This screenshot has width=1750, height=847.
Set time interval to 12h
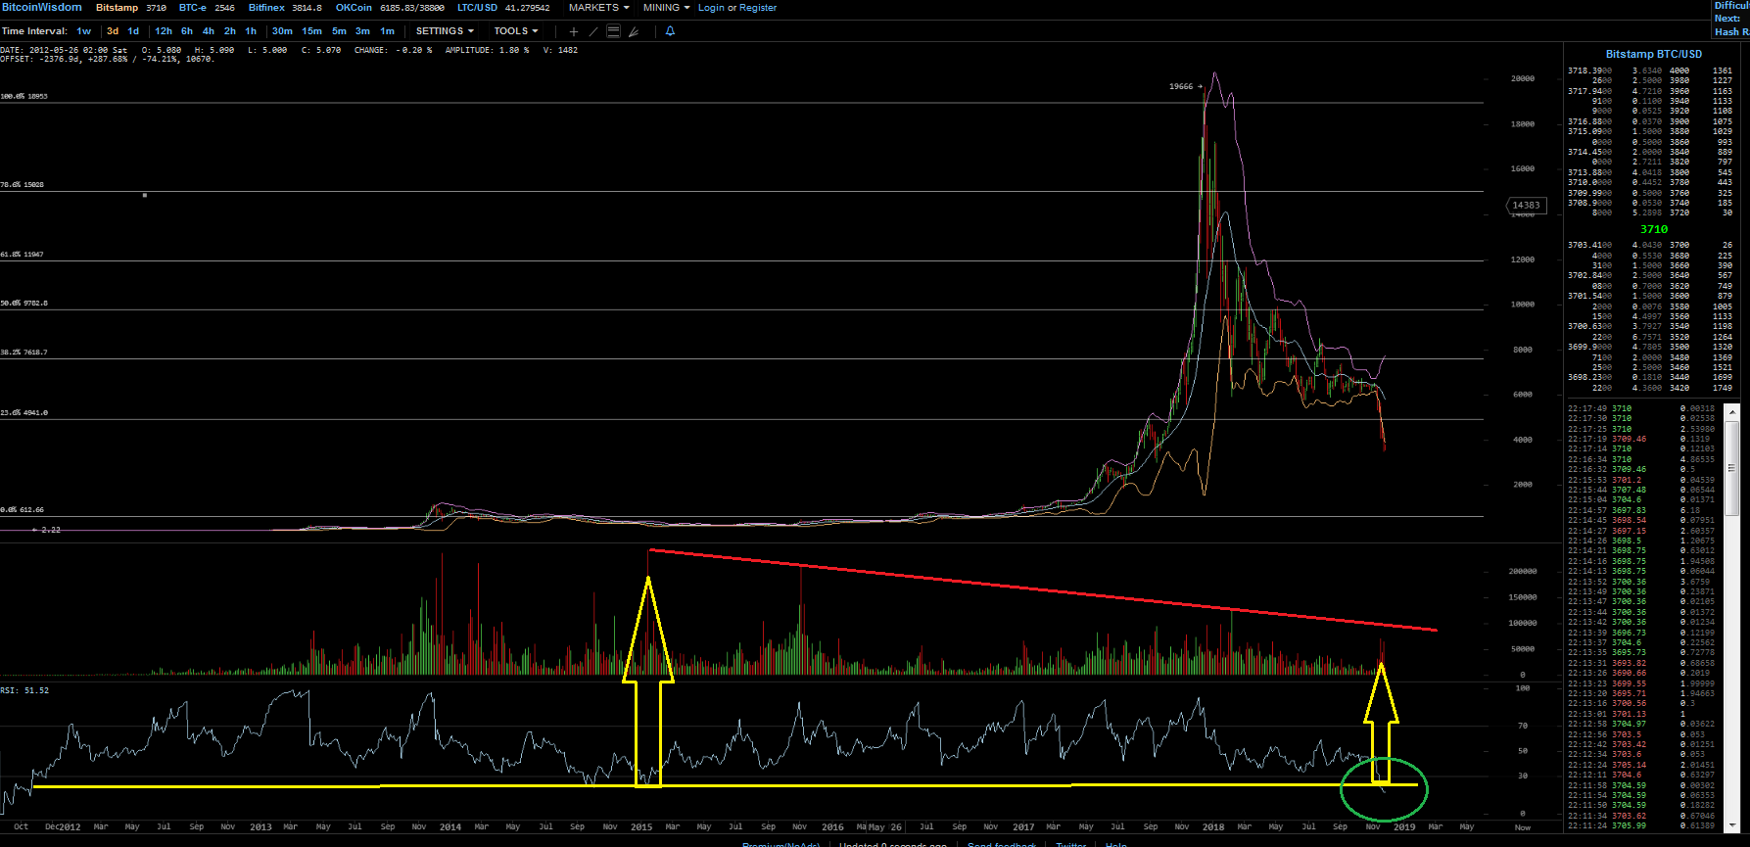pos(164,31)
